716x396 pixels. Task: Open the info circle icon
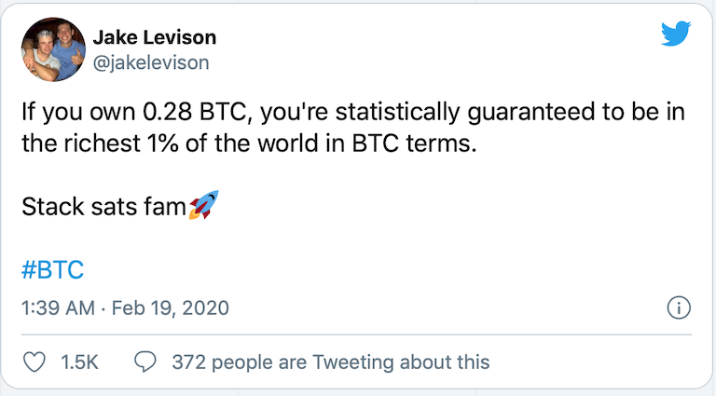pyautogui.click(x=679, y=308)
